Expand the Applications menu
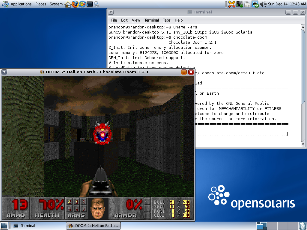Image resolution: width=307 pixels, height=230 pixels. tap(17, 4)
